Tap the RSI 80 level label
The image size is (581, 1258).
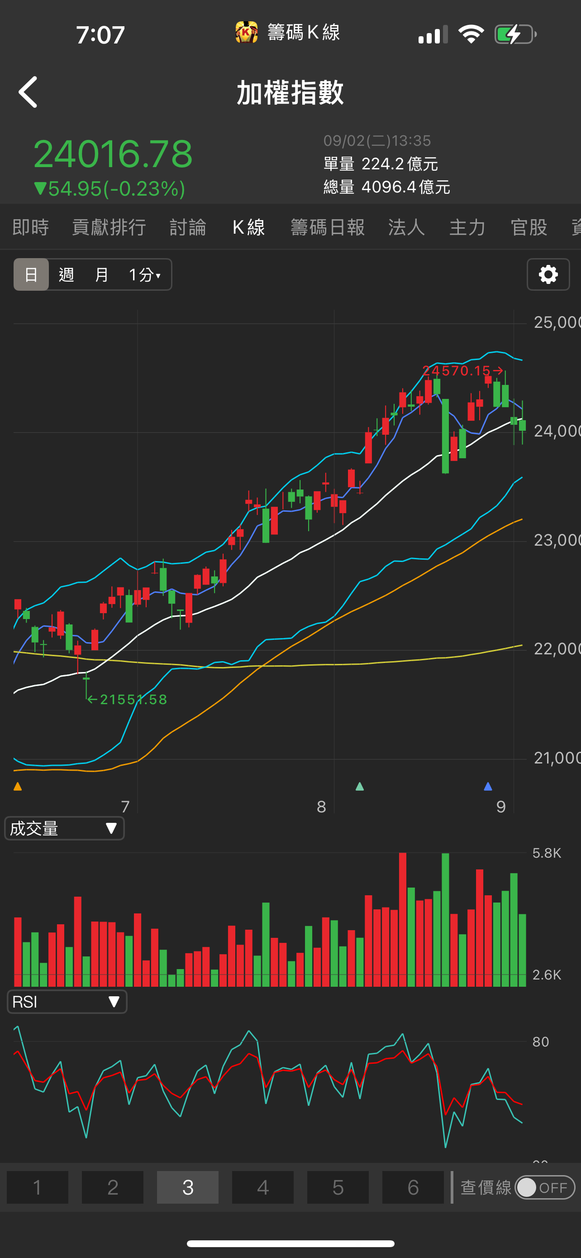coord(541,1042)
